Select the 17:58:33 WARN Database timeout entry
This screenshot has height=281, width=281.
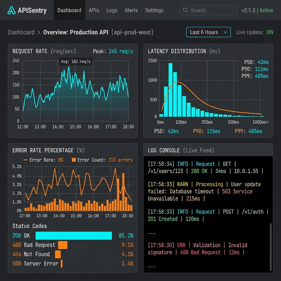point(204,191)
